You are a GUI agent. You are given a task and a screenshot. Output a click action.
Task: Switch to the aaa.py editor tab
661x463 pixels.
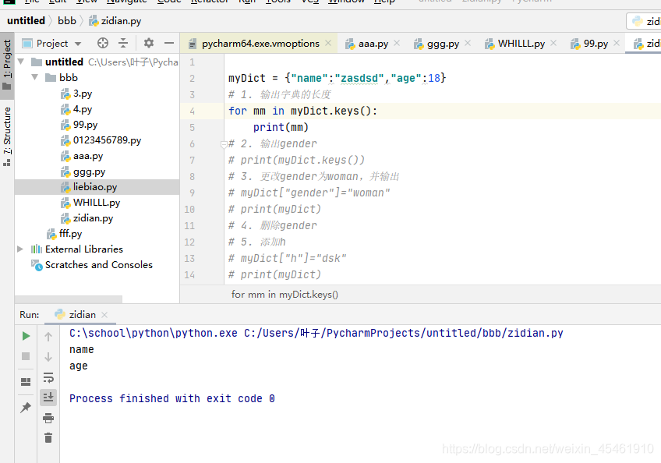tap(373, 44)
